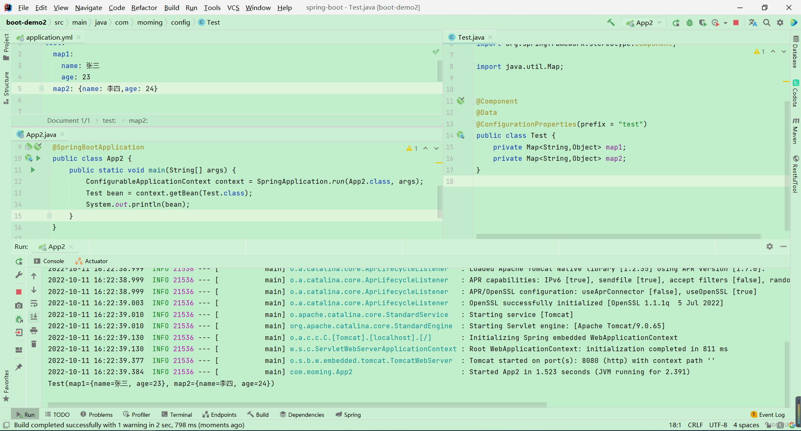
Task: Run App2 with Coverage shield icon
Action: 703,23
